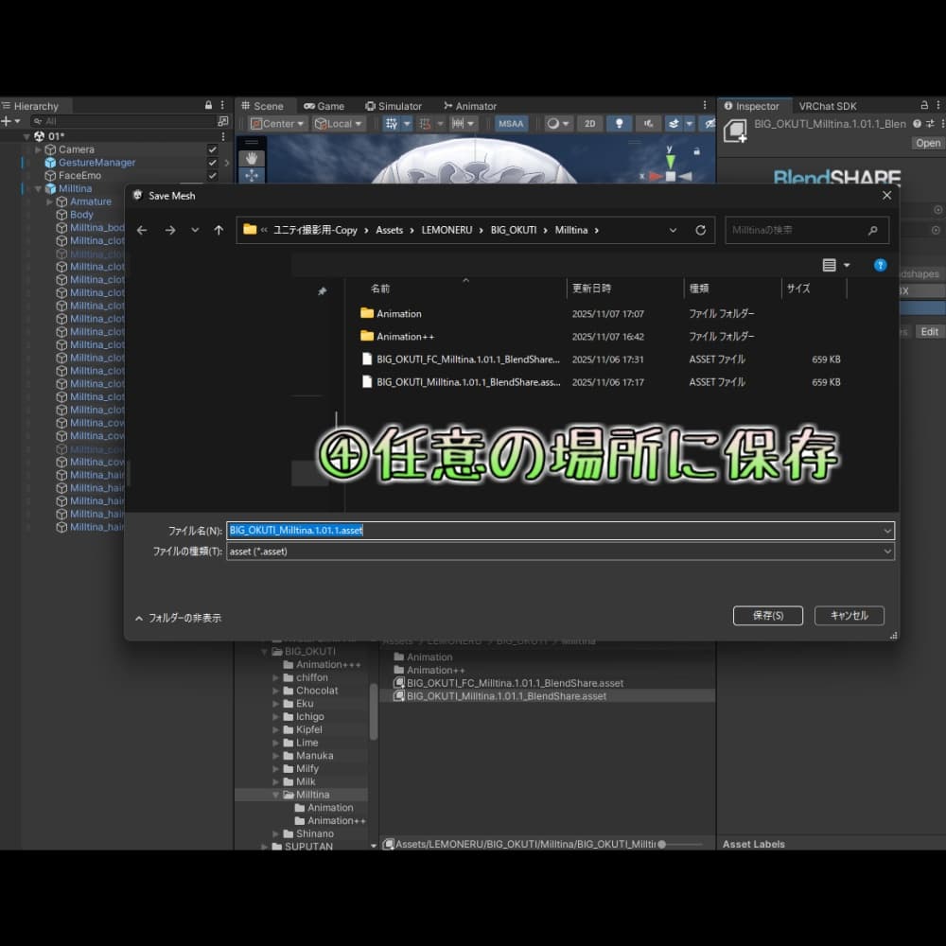Click the up-folder arrow in Save dialog
This screenshot has width=946, height=946.
click(219, 230)
